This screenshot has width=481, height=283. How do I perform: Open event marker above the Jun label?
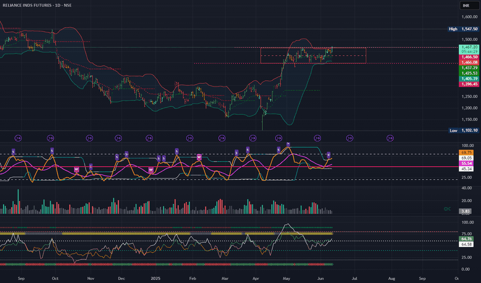pyautogui.click(x=317, y=138)
